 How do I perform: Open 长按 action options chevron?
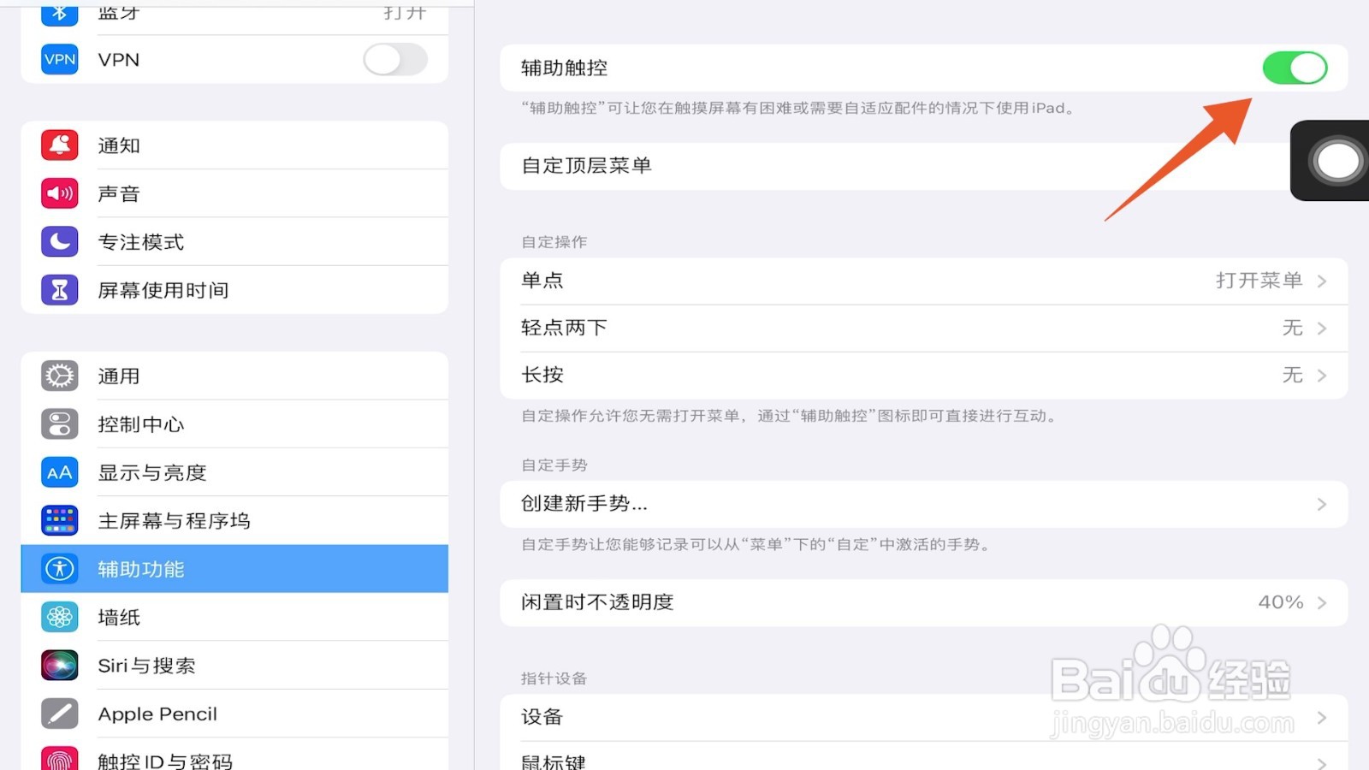(1322, 375)
